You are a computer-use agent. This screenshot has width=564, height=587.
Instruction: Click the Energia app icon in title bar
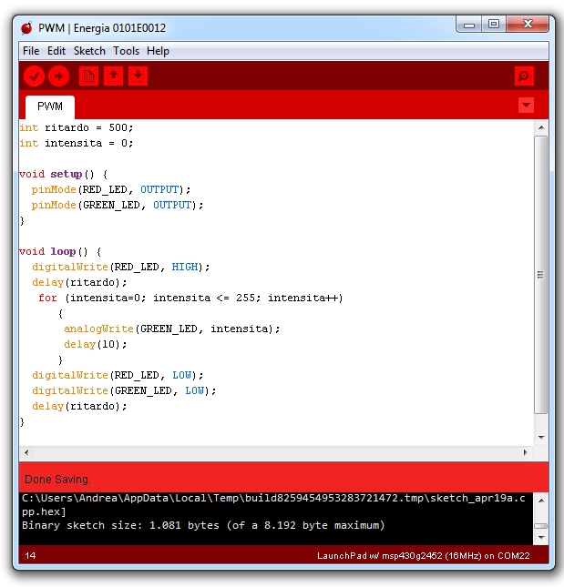coord(26,28)
